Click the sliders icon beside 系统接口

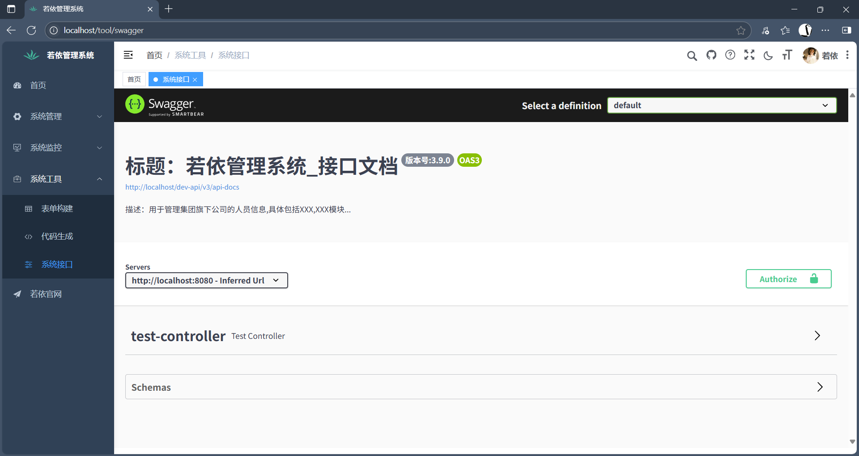pos(29,265)
